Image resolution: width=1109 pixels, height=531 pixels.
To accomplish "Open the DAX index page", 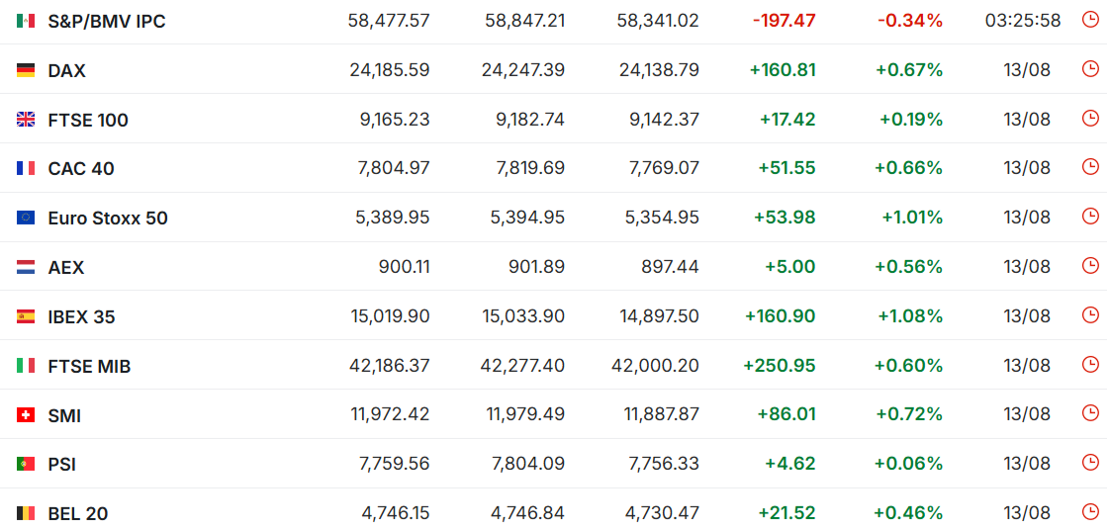I will click(x=66, y=71).
